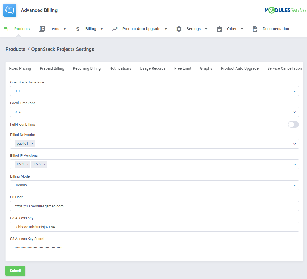Click the Documentation file icon
Screen dimensions: 307x279
[x=255, y=29]
